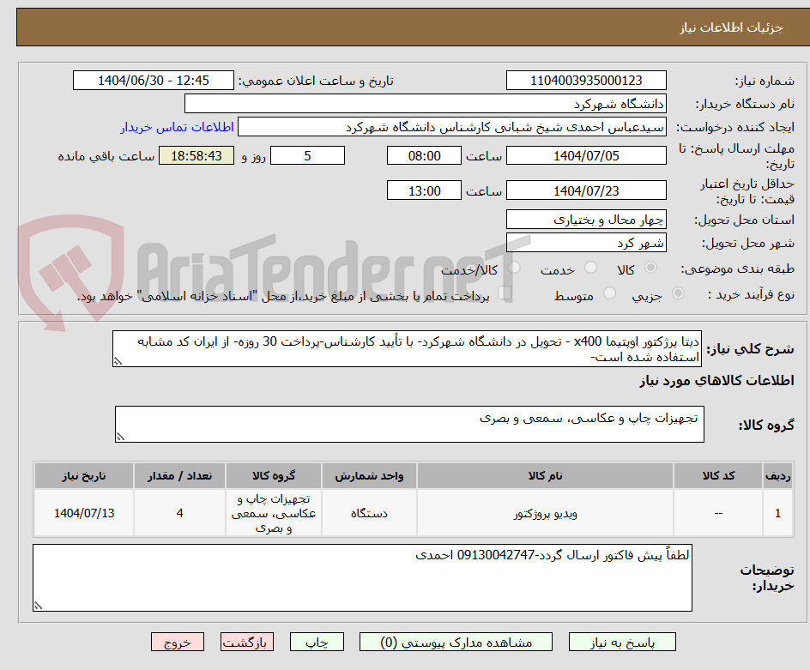Click the resize grip of گروه کالا field
The image size is (810, 670).
click(x=122, y=435)
